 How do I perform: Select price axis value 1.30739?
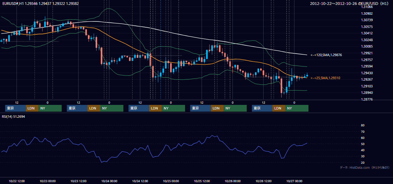(367, 20)
